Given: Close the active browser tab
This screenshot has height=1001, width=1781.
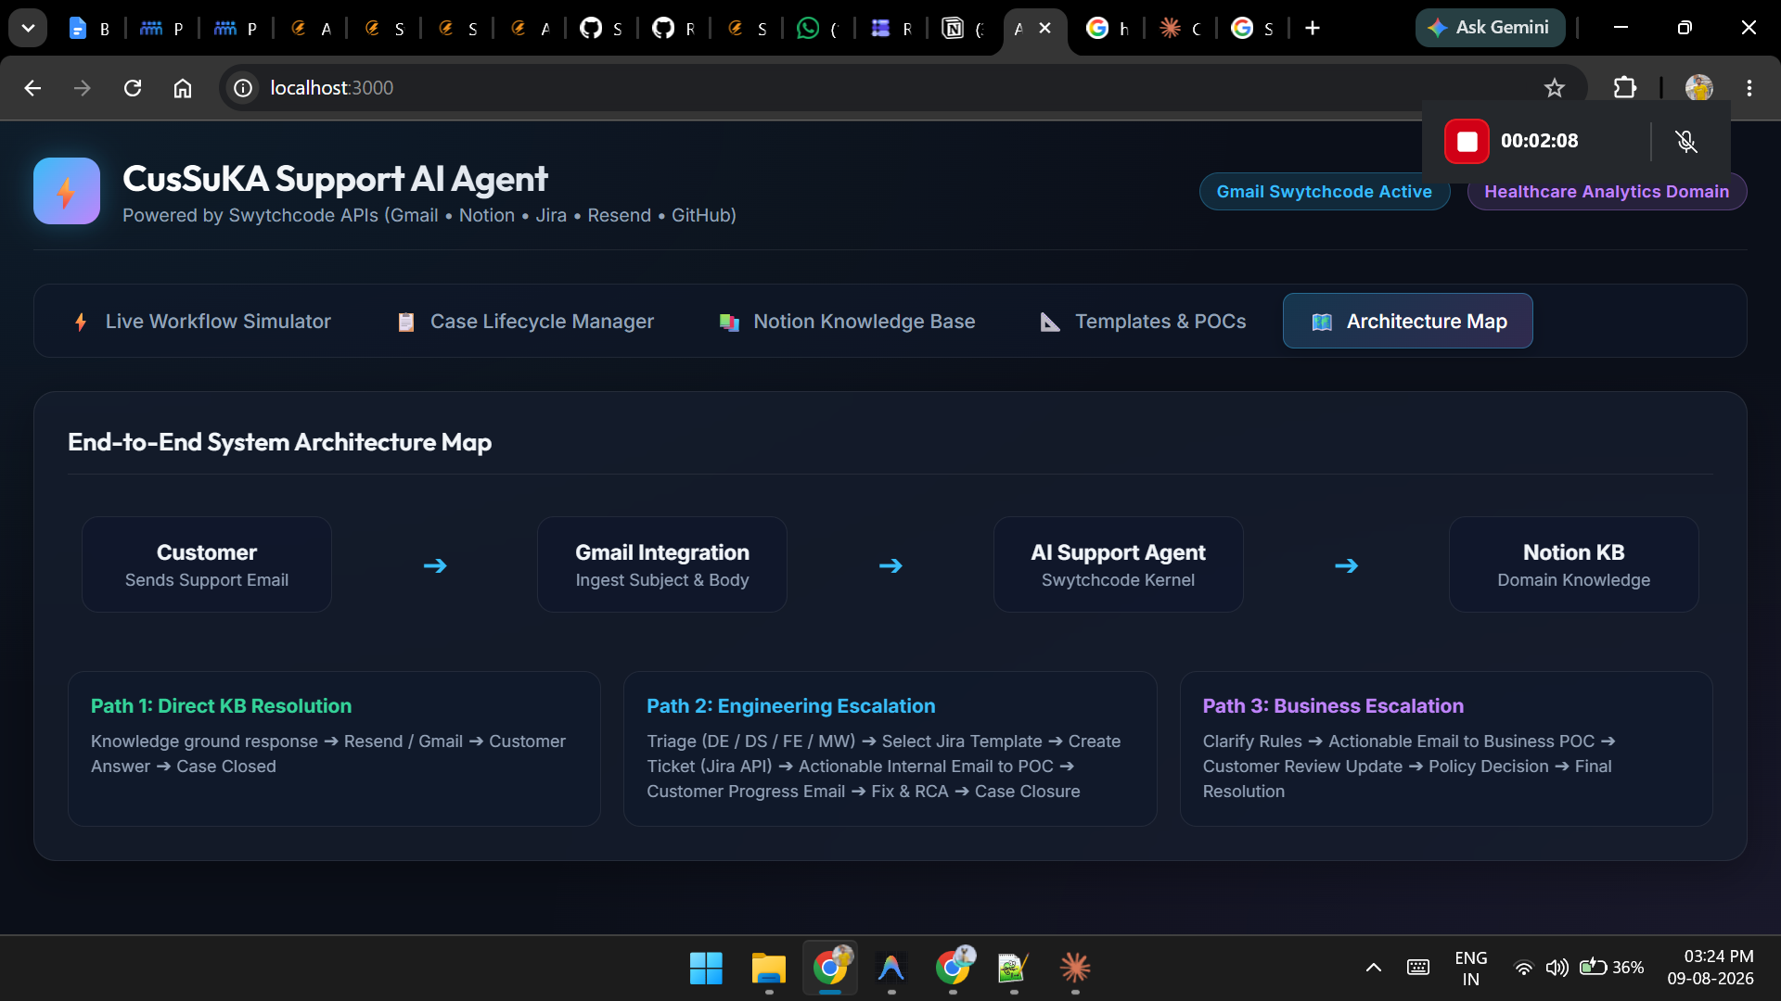Looking at the screenshot, I should tap(1045, 28).
